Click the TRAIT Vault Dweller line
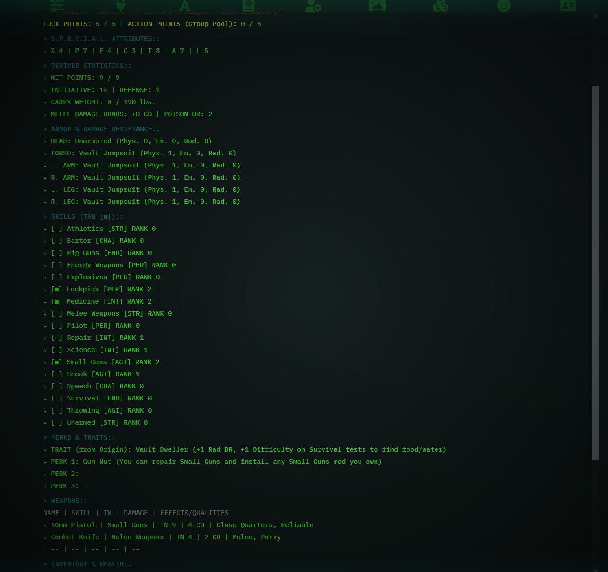The image size is (608, 572). pyautogui.click(x=245, y=449)
